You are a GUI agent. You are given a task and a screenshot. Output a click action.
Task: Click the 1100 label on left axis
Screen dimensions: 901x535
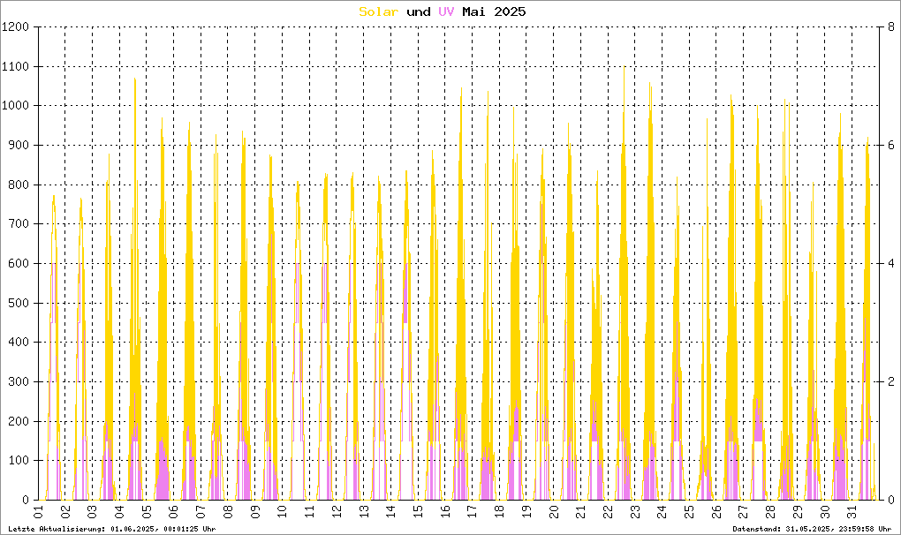[15, 66]
